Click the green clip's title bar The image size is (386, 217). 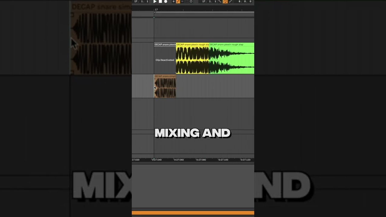coord(232,44)
